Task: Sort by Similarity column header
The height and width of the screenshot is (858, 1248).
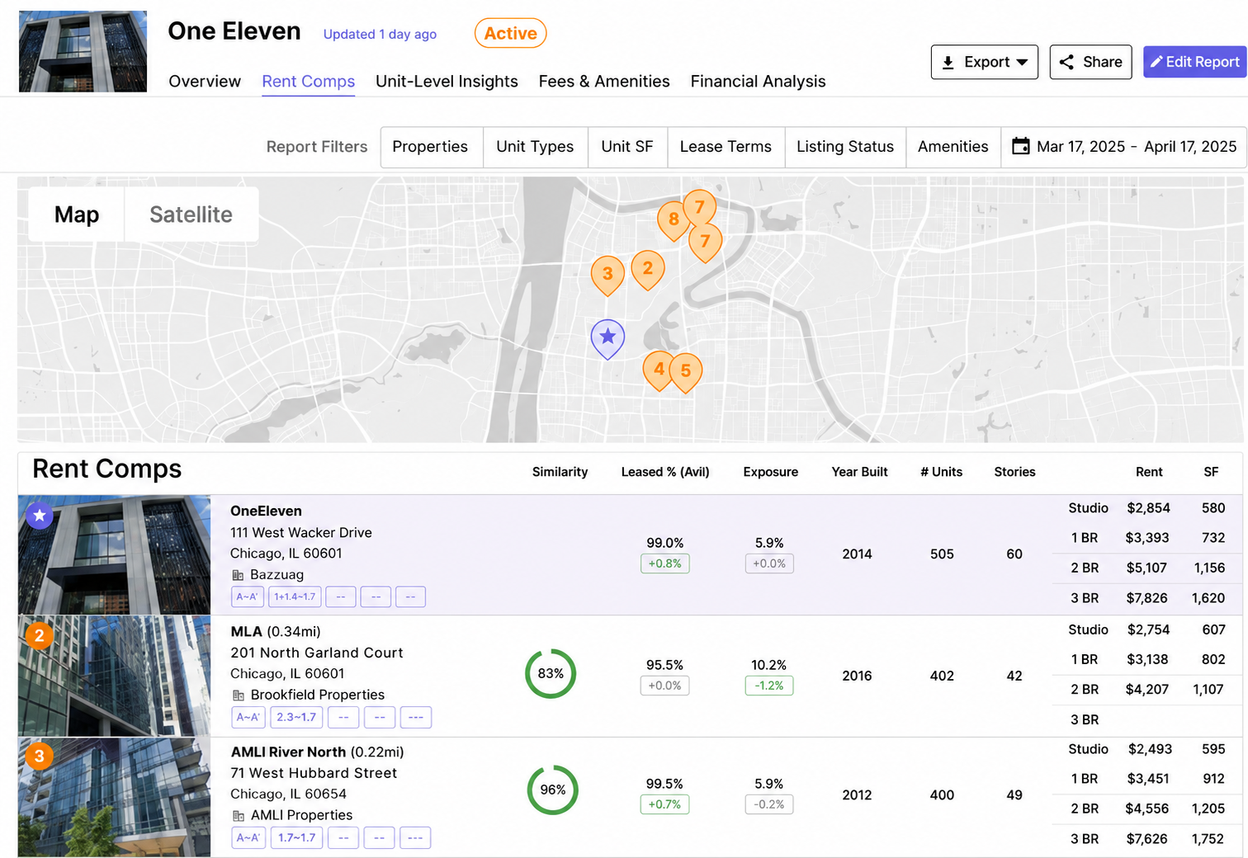Action: pos(560,472)
